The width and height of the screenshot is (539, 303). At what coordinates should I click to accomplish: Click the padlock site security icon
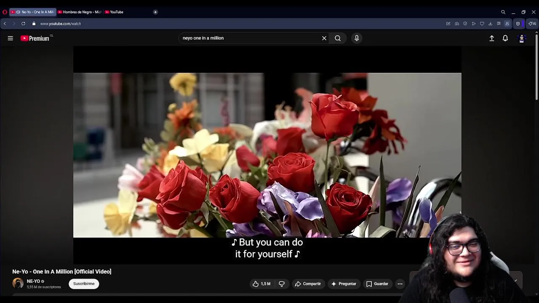click(x=34, y=24)
